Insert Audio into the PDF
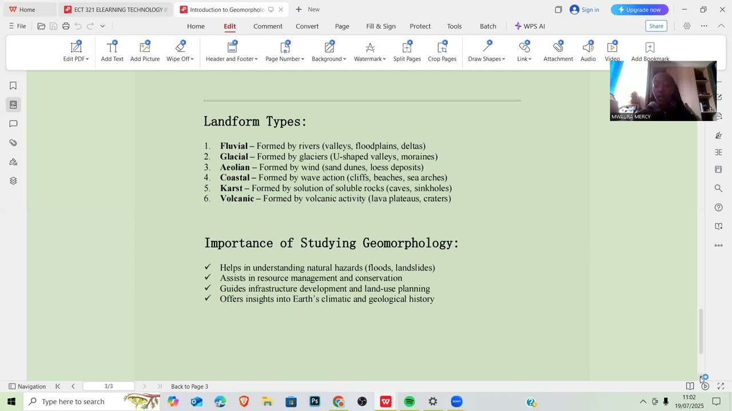This screenshot has height=411, width=732. (x=588, y=51)
